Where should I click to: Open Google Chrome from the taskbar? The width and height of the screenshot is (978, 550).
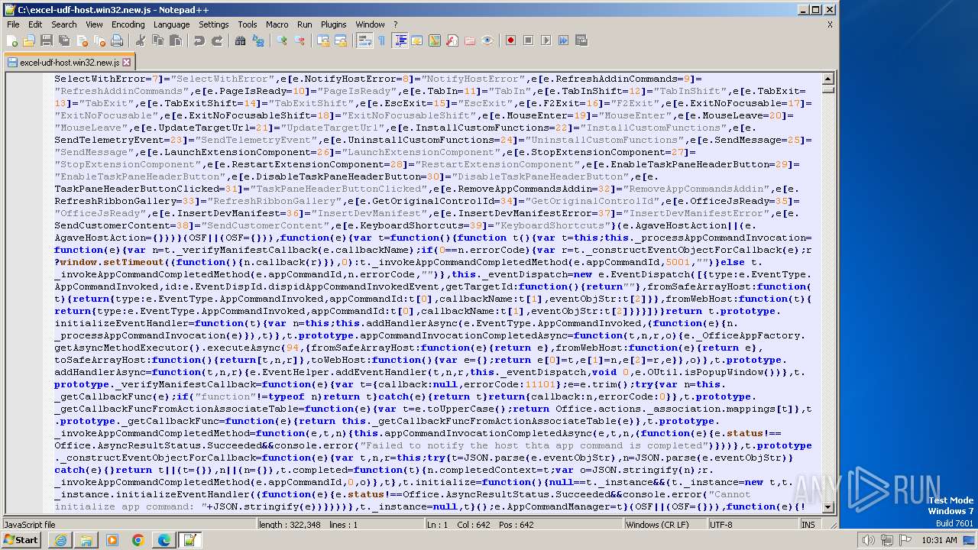tap(138, 540)
